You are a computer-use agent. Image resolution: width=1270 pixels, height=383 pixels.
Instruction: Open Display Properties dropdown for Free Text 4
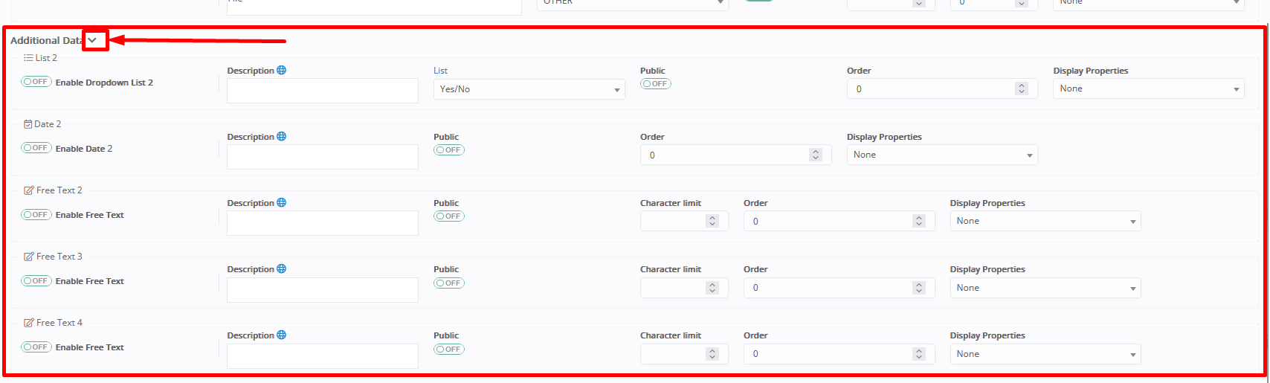pyautogui.click(x=1045, y=355)
